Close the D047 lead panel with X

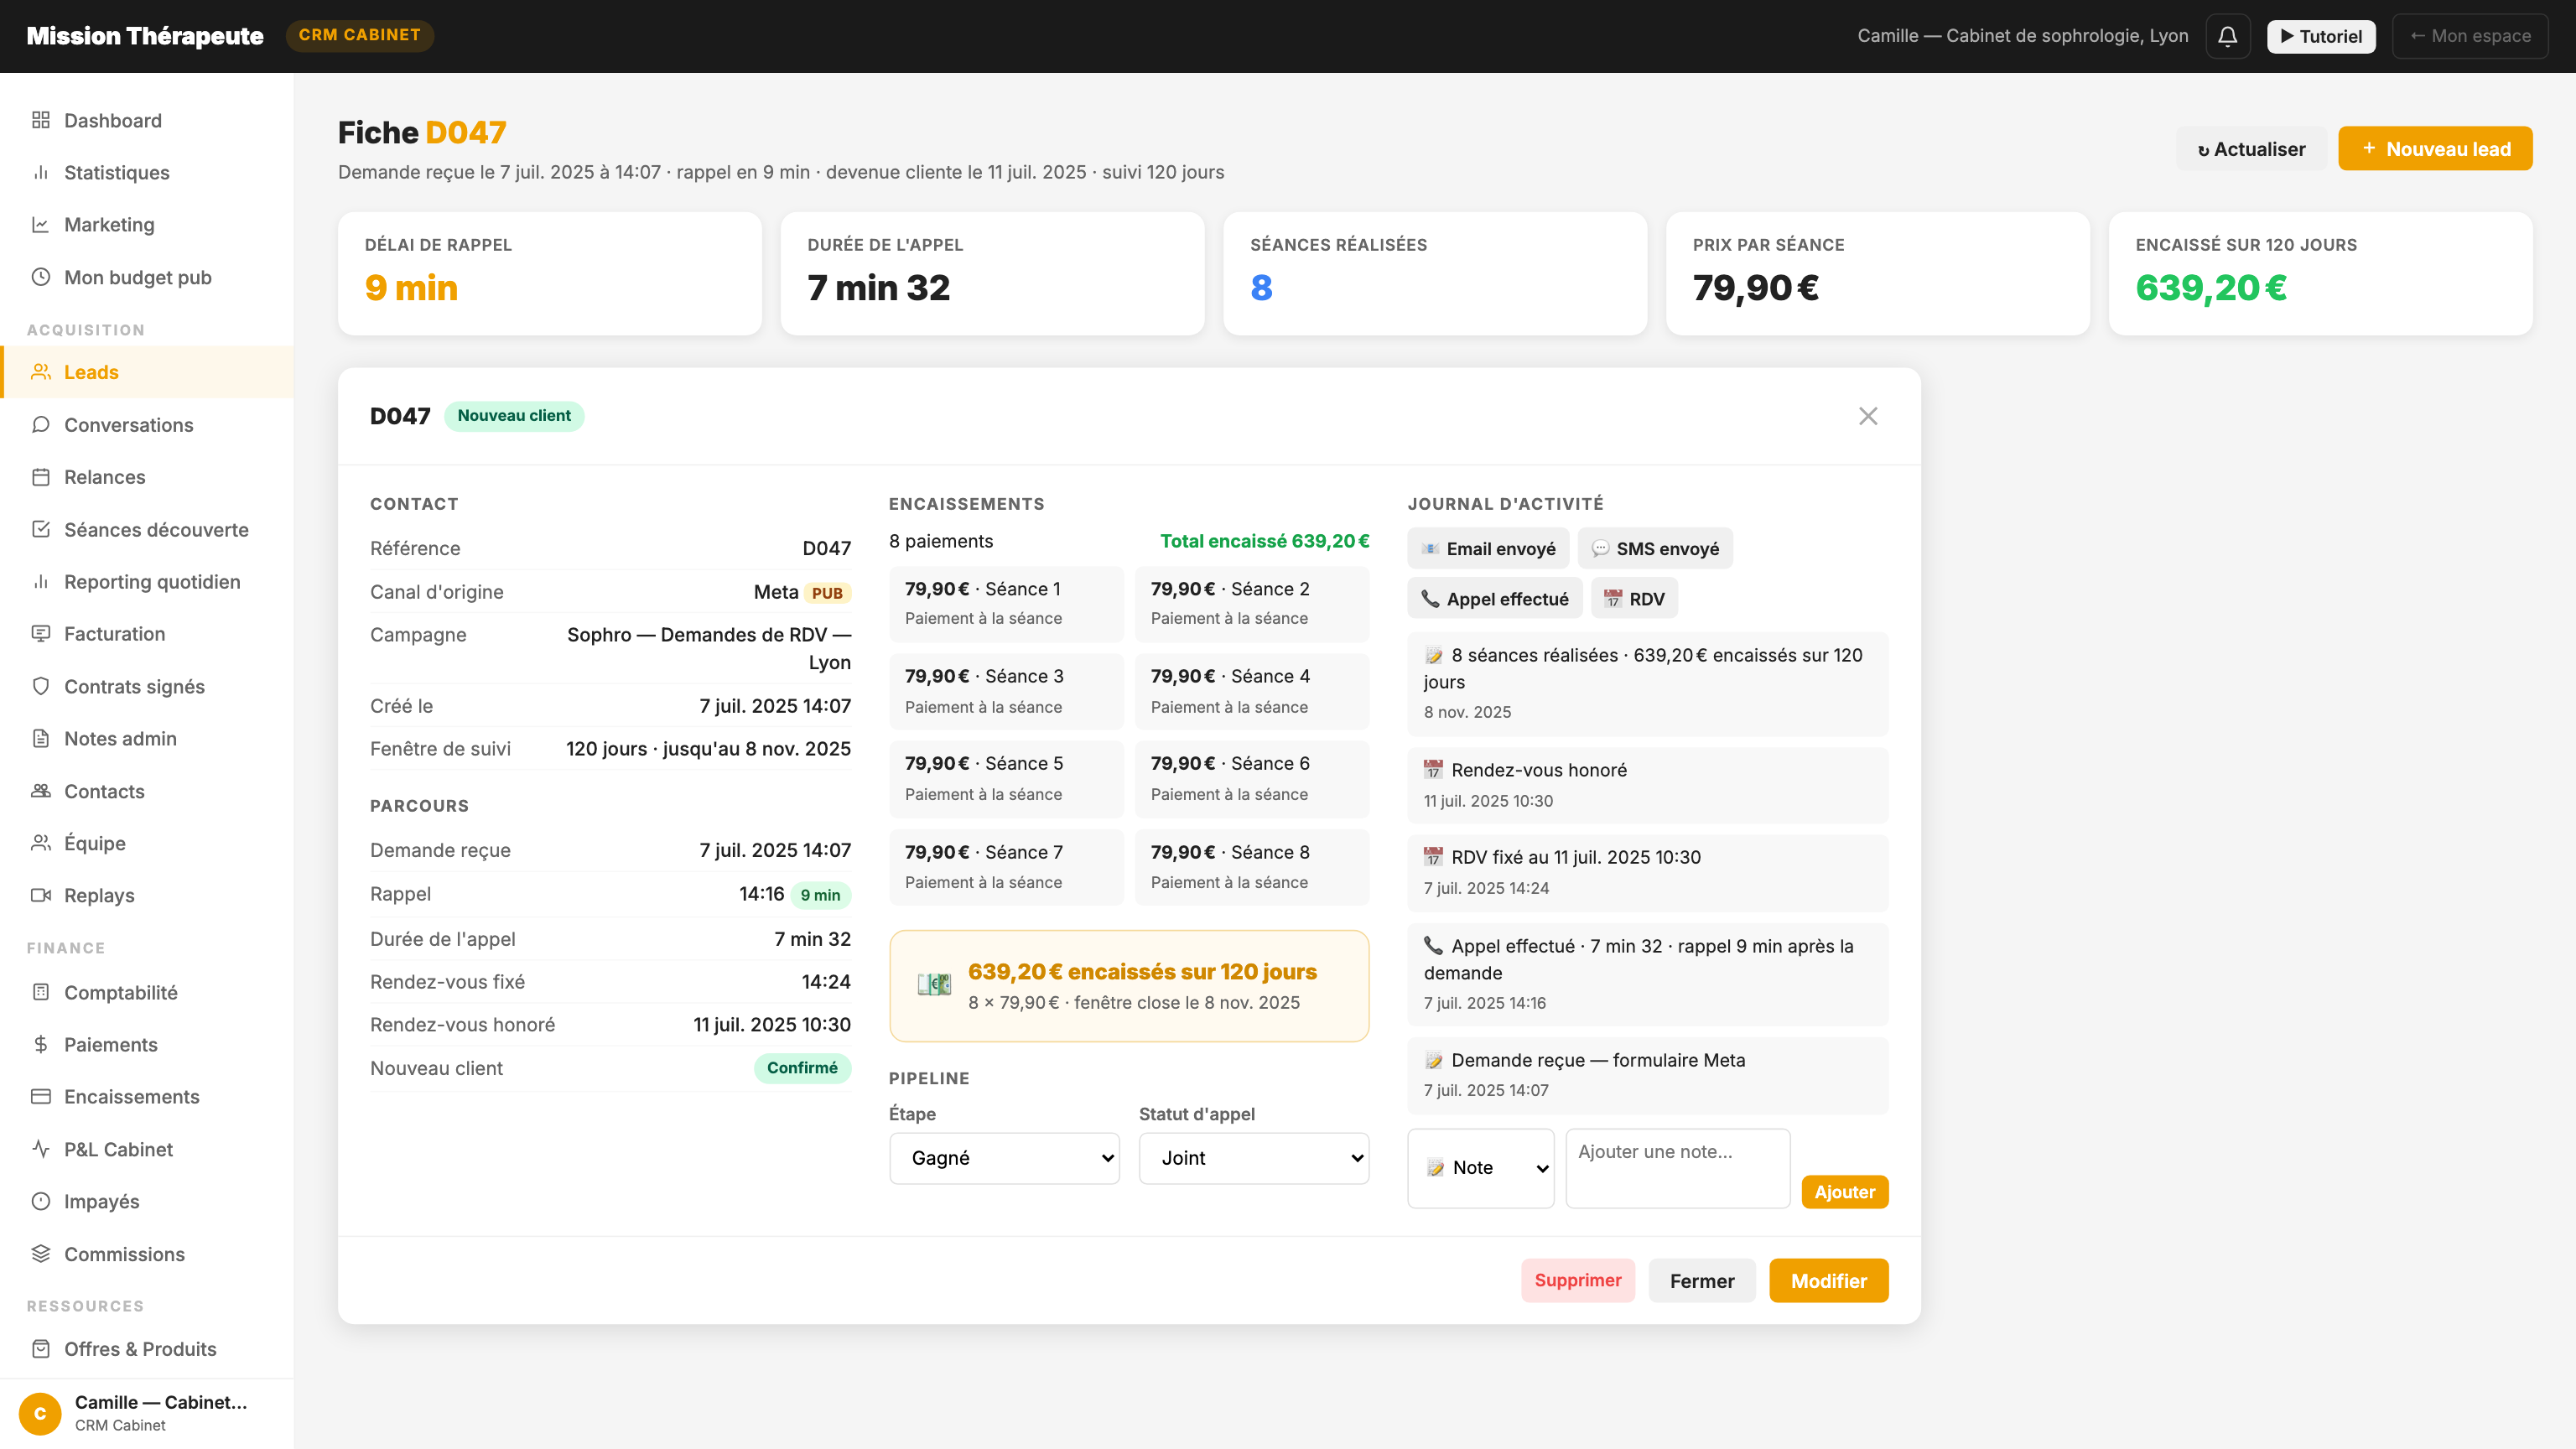pyautogui.click(x=1868, y=416)
